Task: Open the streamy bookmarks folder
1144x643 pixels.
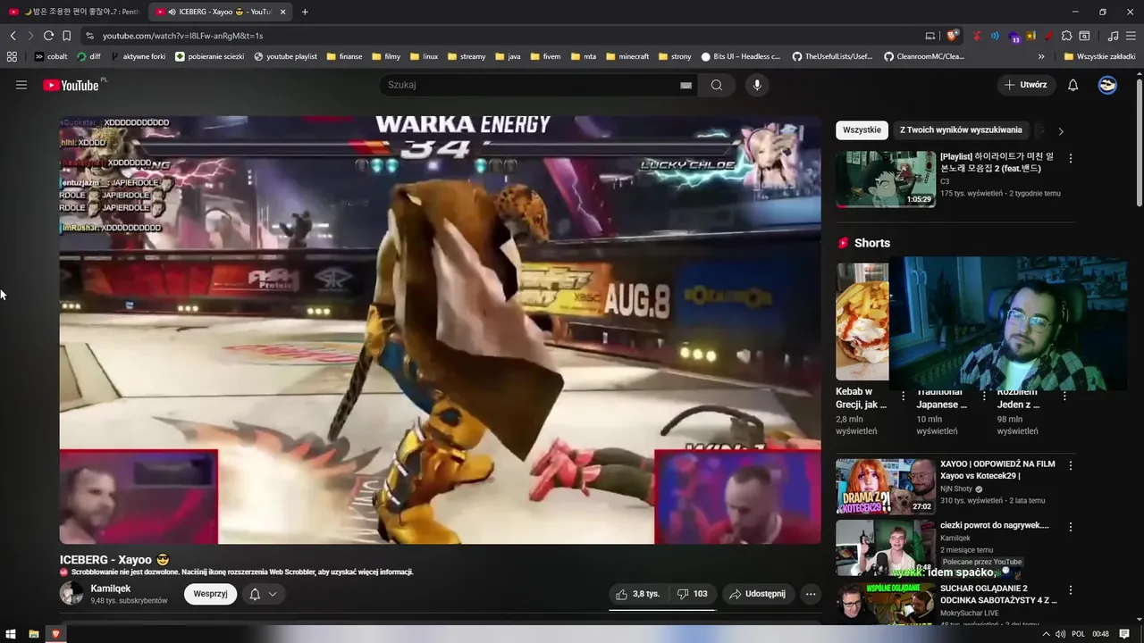Action: pos(466,56)
